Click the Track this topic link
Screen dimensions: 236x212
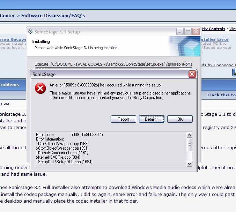(221, 95)
